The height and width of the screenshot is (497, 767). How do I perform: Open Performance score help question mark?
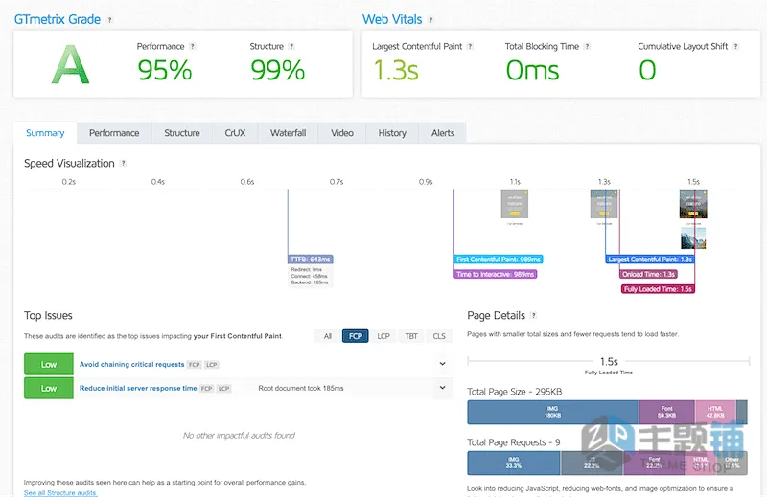pyautogui.click(x=193, y=46)
